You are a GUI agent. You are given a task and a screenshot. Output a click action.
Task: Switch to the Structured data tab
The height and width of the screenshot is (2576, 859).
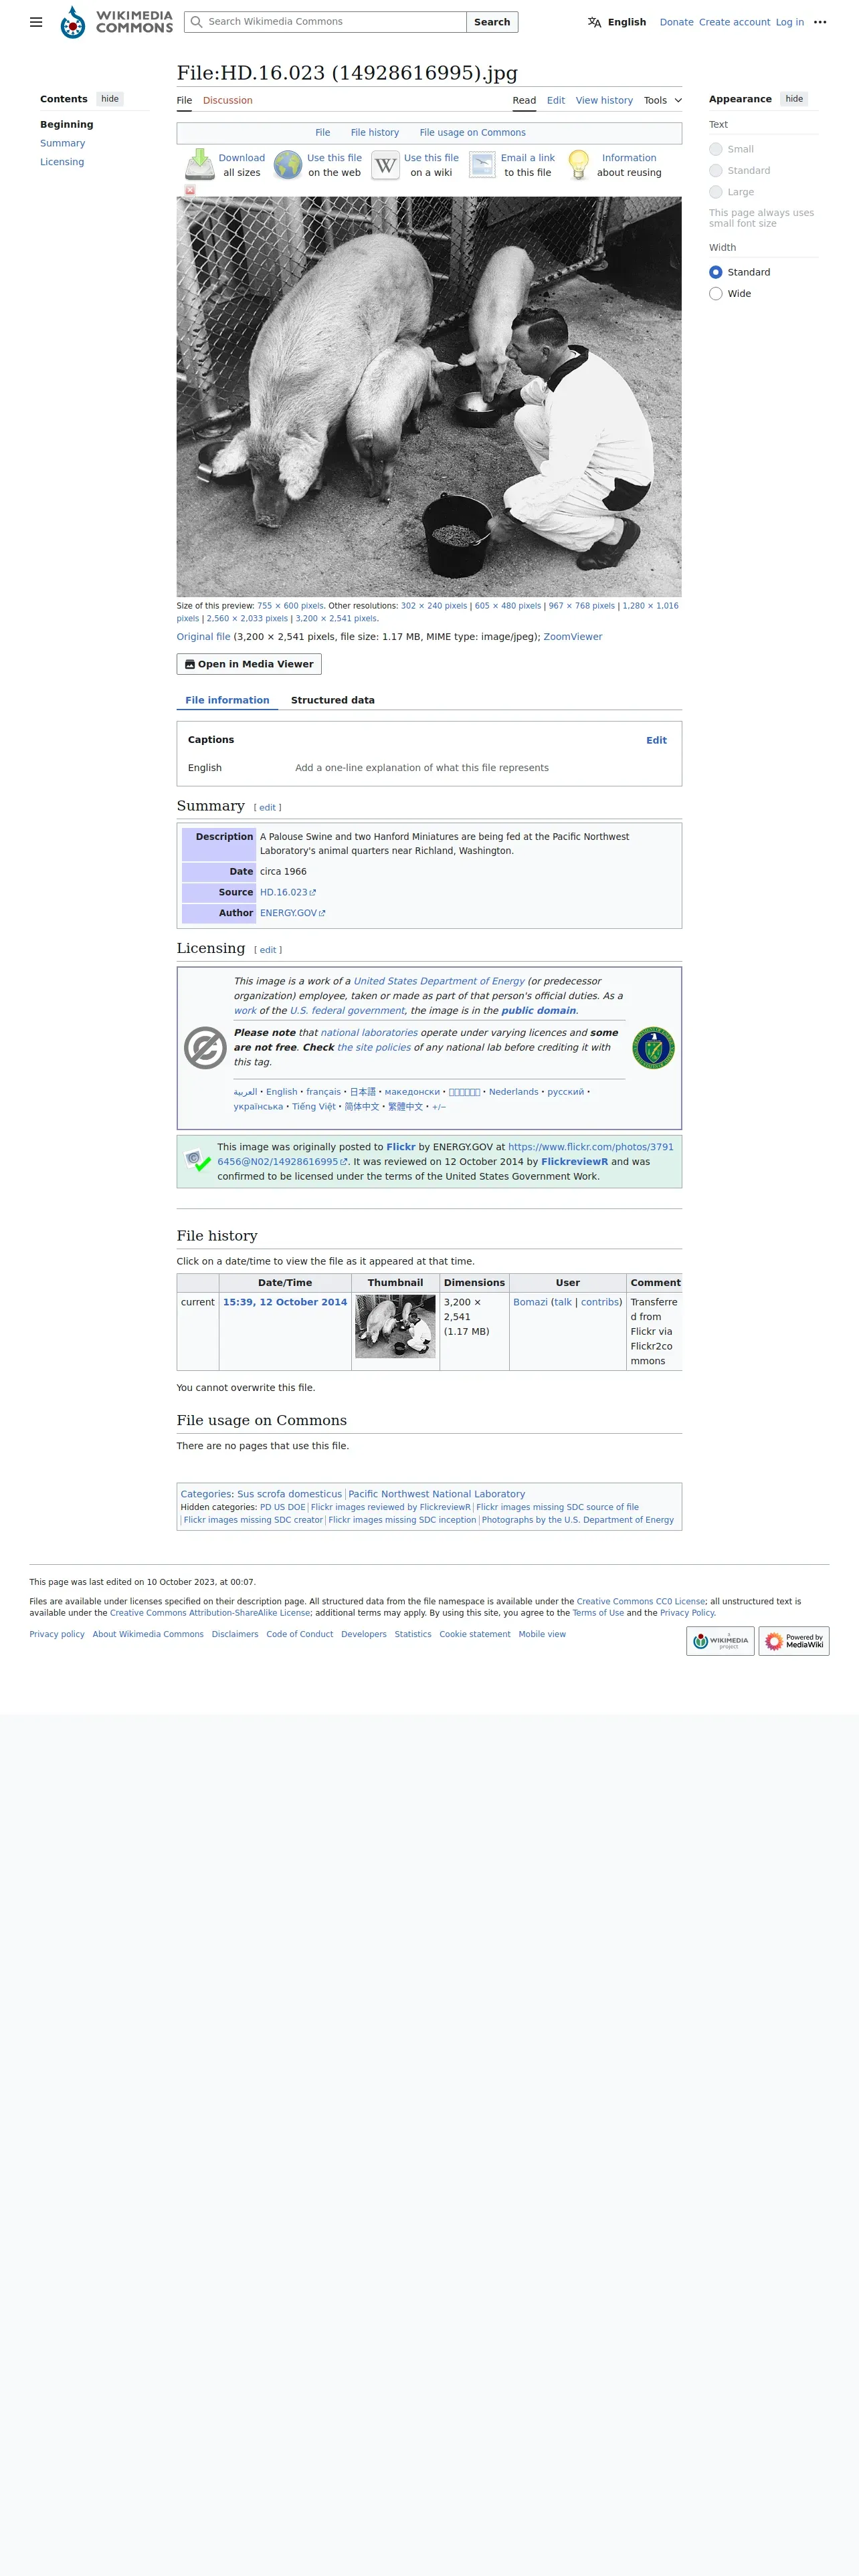(333, 700)
